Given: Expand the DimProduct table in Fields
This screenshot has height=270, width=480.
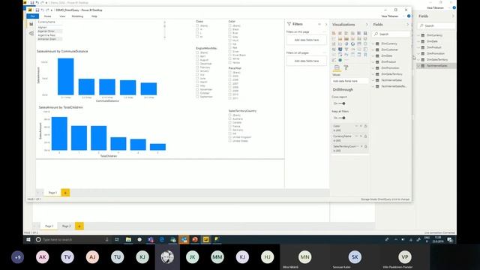Looking at the screenshot, I should click(x=373, y=61).
